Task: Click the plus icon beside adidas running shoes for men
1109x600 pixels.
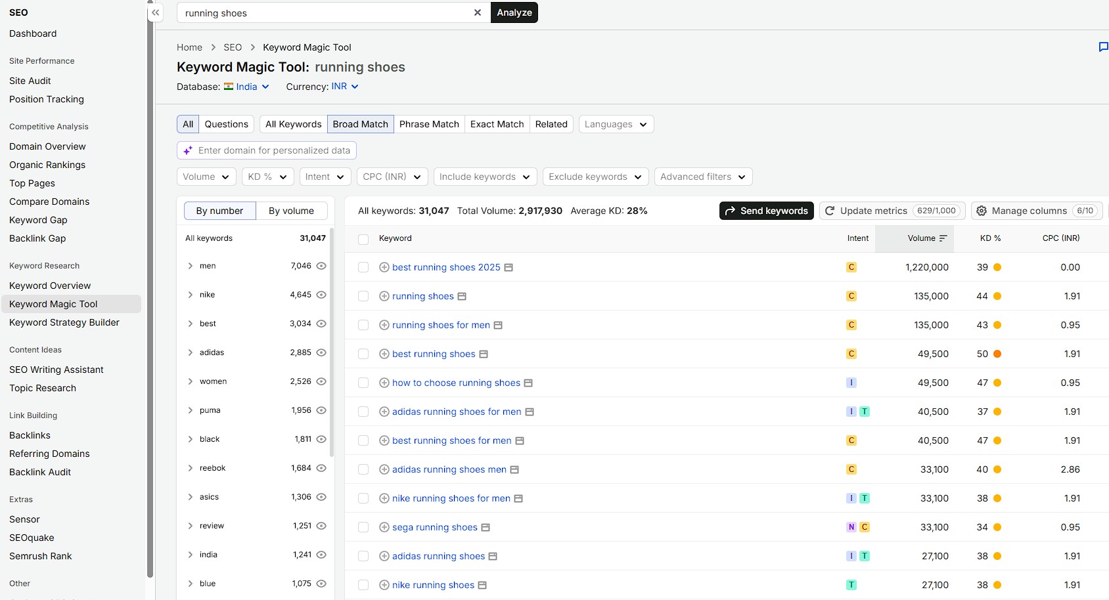Action: pyautogui.click(x=384, y=412)
